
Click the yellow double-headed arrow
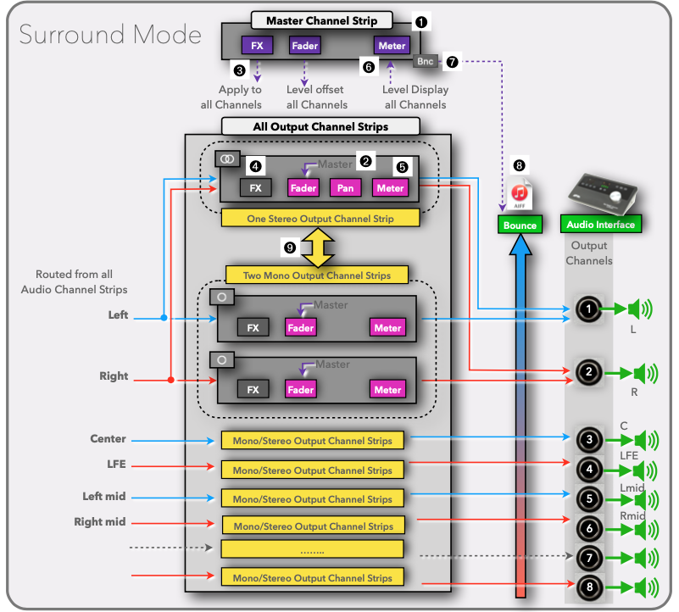click(313, 248)
